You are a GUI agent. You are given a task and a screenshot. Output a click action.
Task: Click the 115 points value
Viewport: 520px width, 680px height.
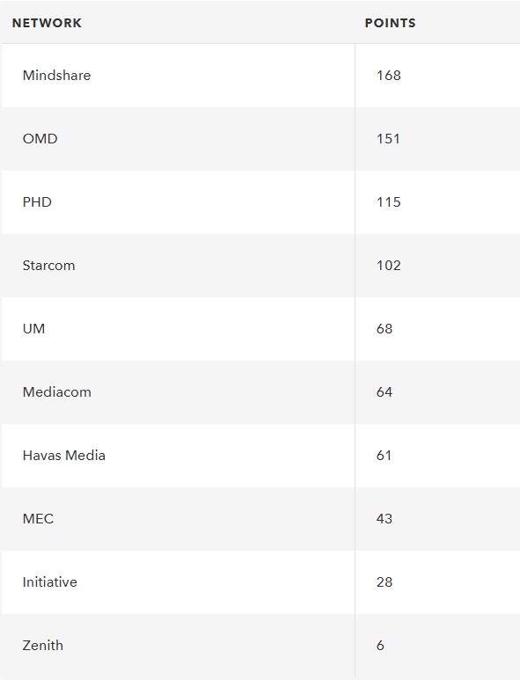tap(389, 202)
